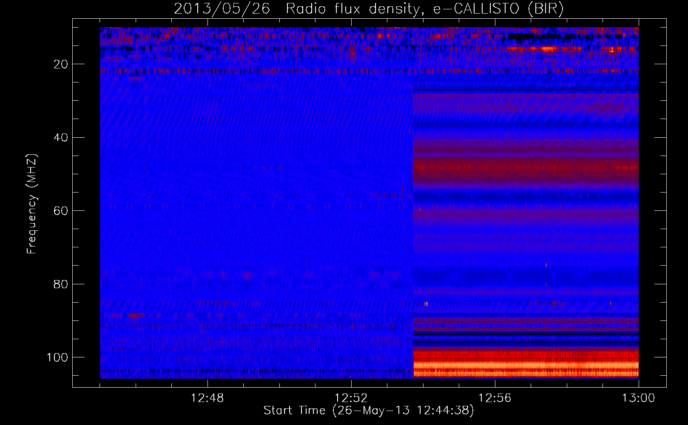Click the 13:00 time tick label

639,398
